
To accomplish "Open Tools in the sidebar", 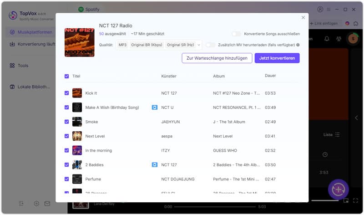I will coord(19,66).
